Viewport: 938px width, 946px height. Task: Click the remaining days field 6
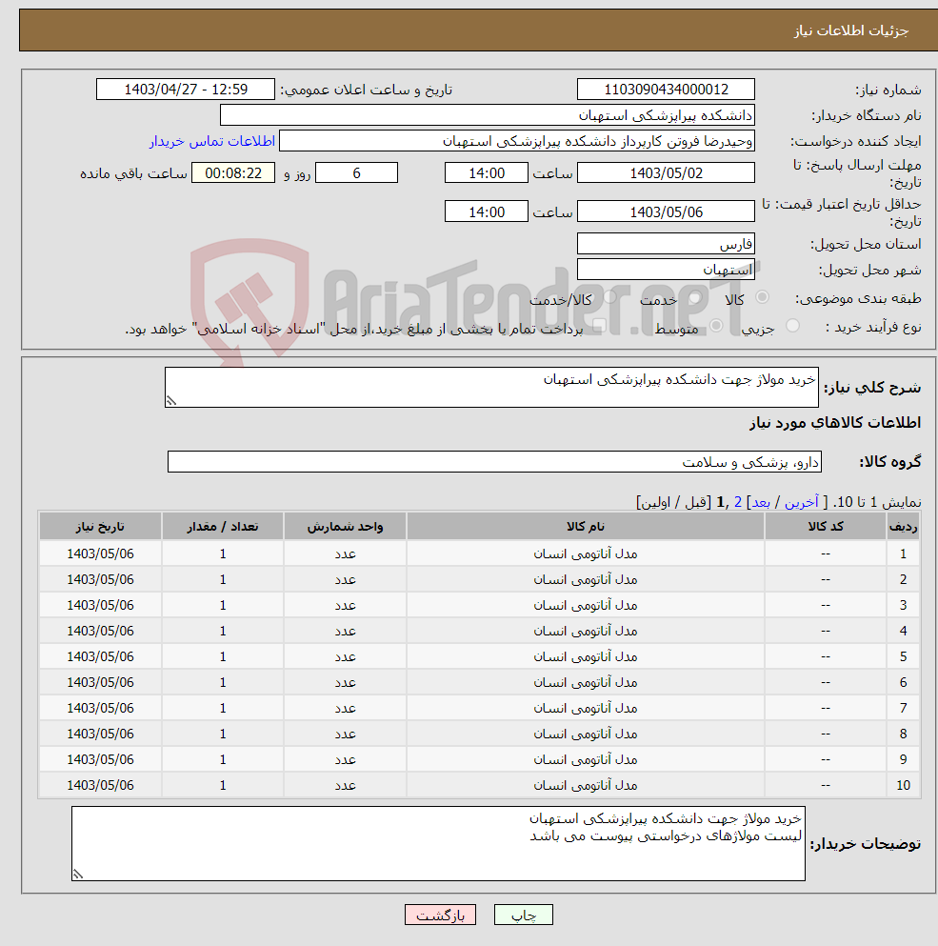(x=356, y=173)
